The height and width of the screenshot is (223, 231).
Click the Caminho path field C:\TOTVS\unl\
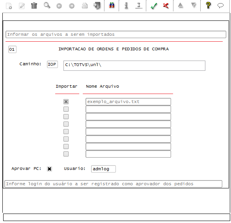point(134,66)
